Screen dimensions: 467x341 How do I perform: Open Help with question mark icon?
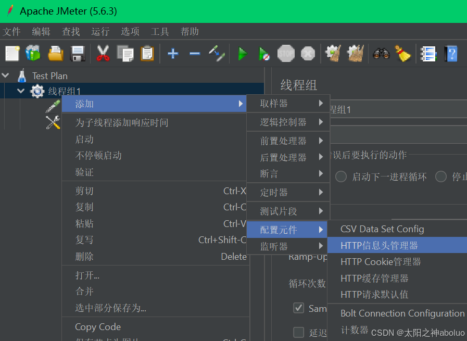451,54
